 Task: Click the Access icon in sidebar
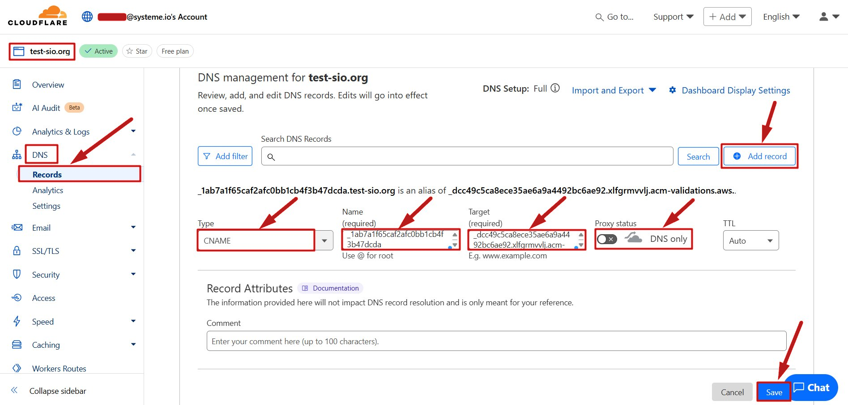[x=17, y=298]
